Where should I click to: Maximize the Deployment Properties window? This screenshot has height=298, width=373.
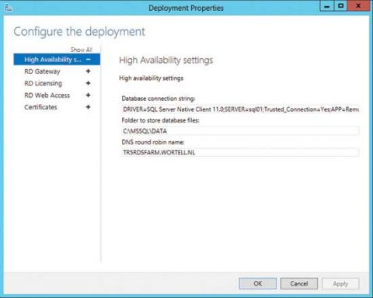coord(340,6)
